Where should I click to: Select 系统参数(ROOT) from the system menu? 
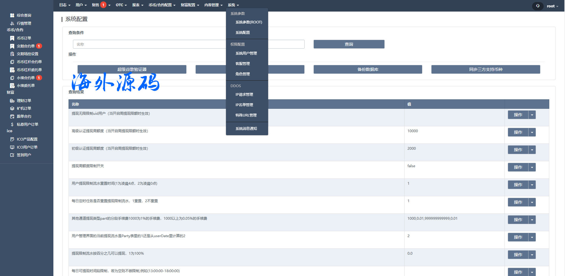249,22
